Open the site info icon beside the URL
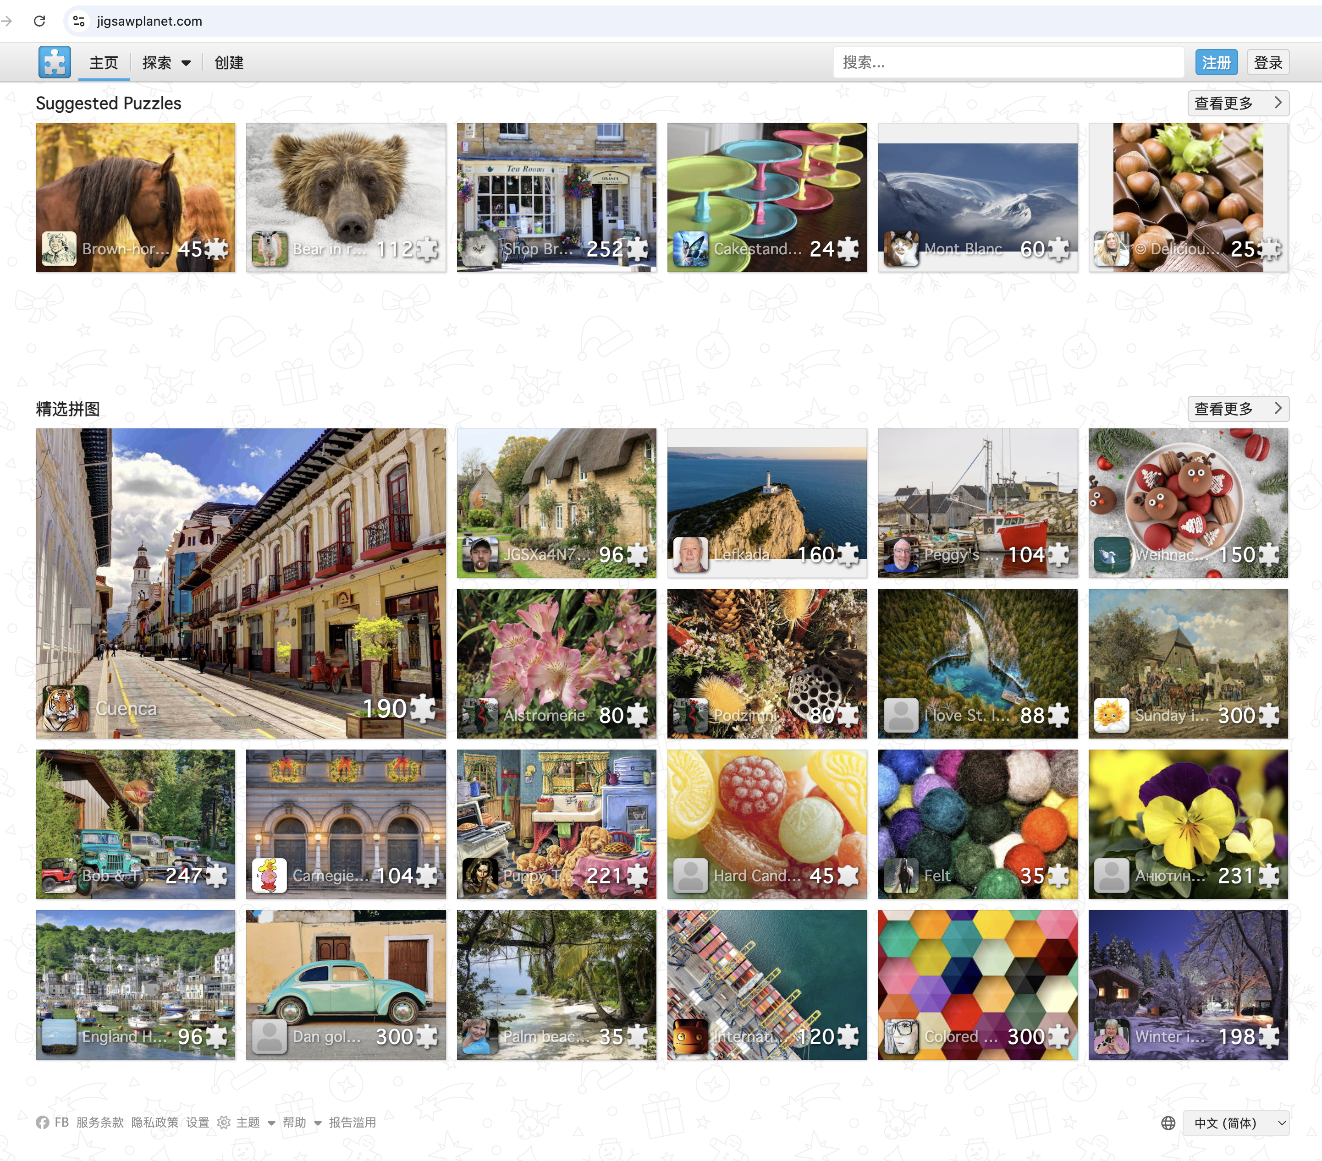This screenshot has height=1161, width=1322. click(79, 21)
